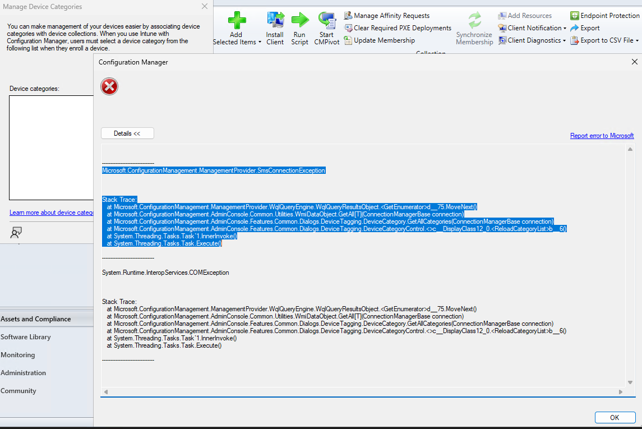Viewport: 642px width, 429px height.
Task: Click the Report error to Microsoft link
Action: coord(602,136)
